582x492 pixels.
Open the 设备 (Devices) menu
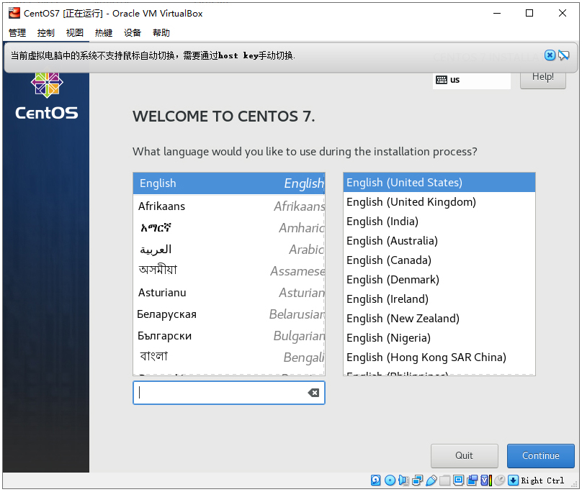coord(131,32)
